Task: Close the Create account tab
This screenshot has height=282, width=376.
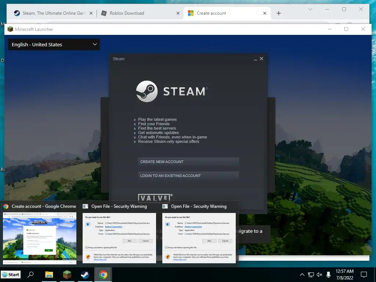Action: click(265, 14)
